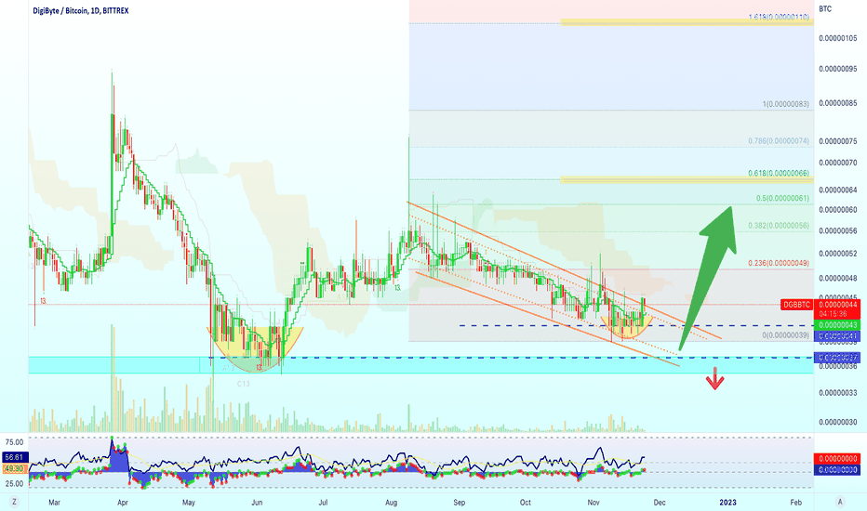Click the 0.00000030 price axis label
867x511 pixels.
(837, 422)
